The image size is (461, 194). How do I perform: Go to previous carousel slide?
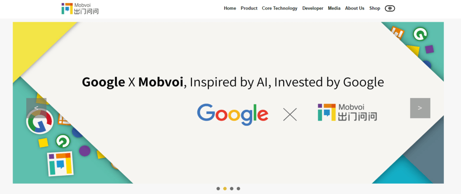[36, 108]
